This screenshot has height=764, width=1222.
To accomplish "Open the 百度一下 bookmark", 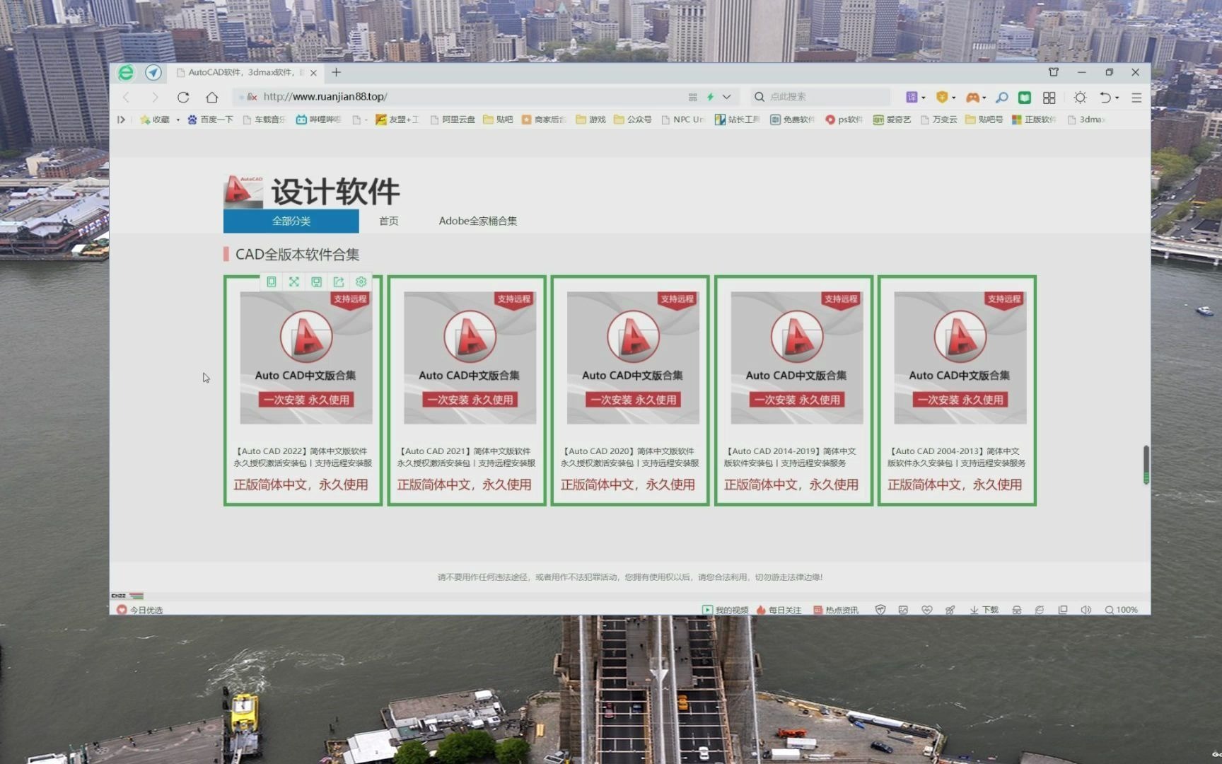I will pyautogui.click(x=211, y=120).
